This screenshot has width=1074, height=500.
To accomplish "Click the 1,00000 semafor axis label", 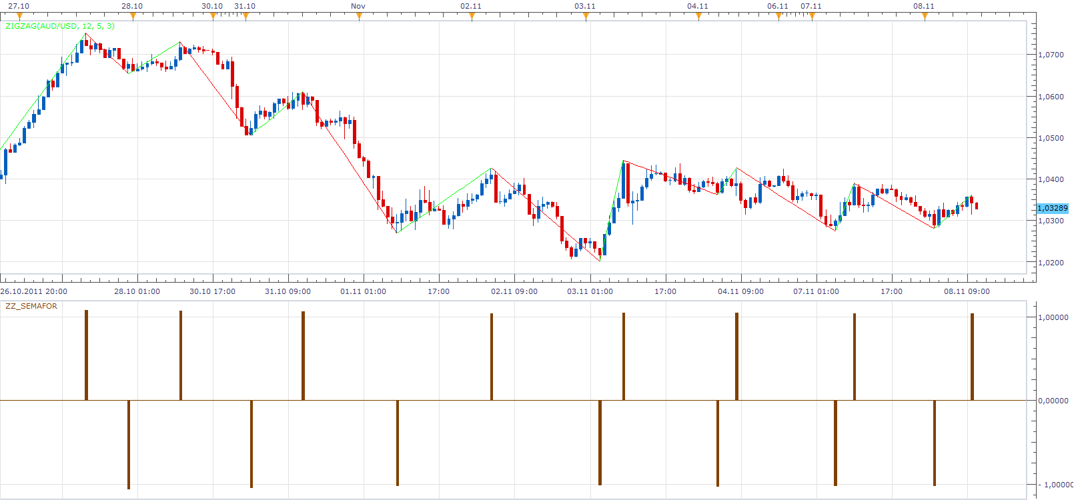I will click(1053, 317).
